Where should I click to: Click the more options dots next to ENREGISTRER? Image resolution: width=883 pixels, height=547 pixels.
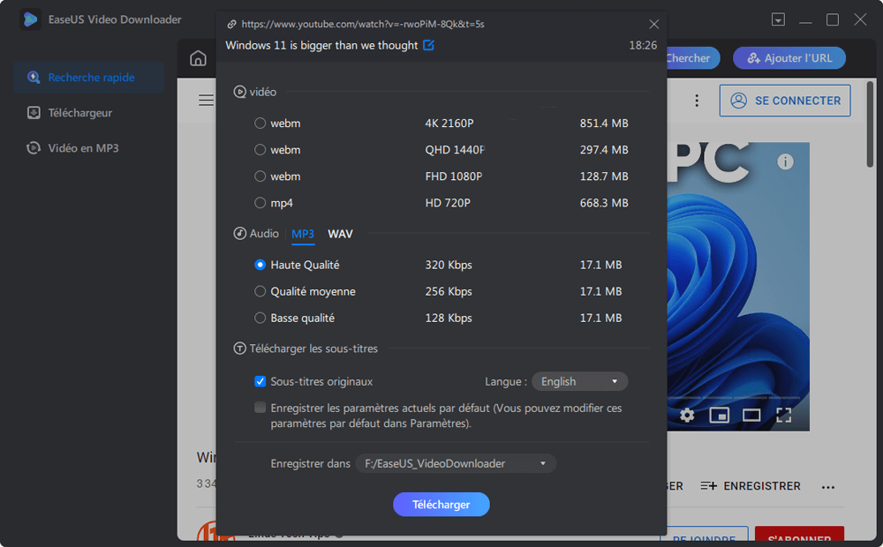tap(827, 485)
